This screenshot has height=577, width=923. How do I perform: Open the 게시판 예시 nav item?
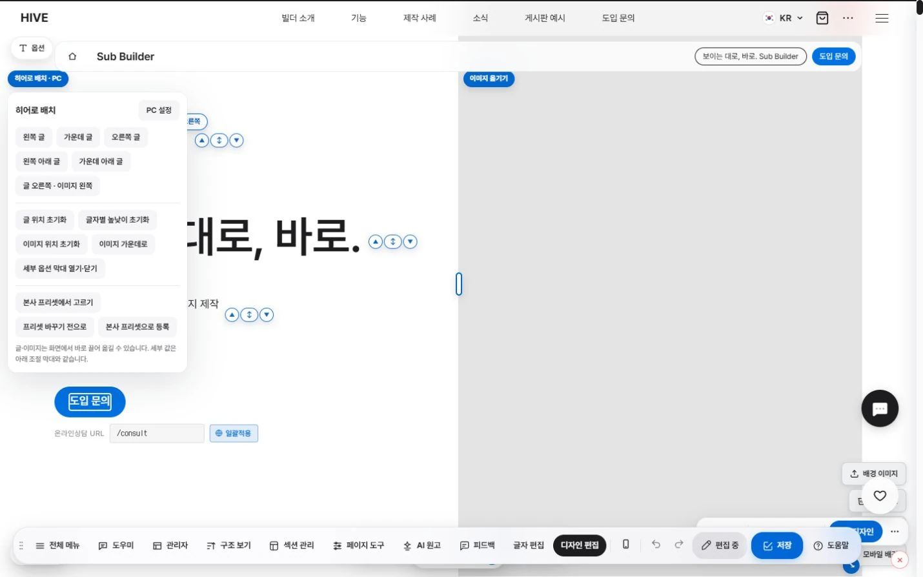pyautogui.click(x=545, y=18)
